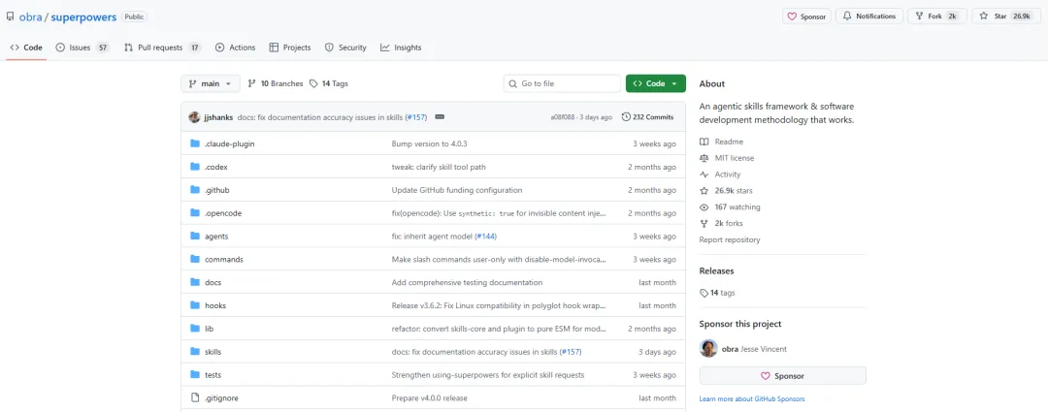Image resolution: width=1048 pixels, height=412 pixels.
Task: Open the main branch dropdown
Action: pyautogui.click(x=210, y=83)
